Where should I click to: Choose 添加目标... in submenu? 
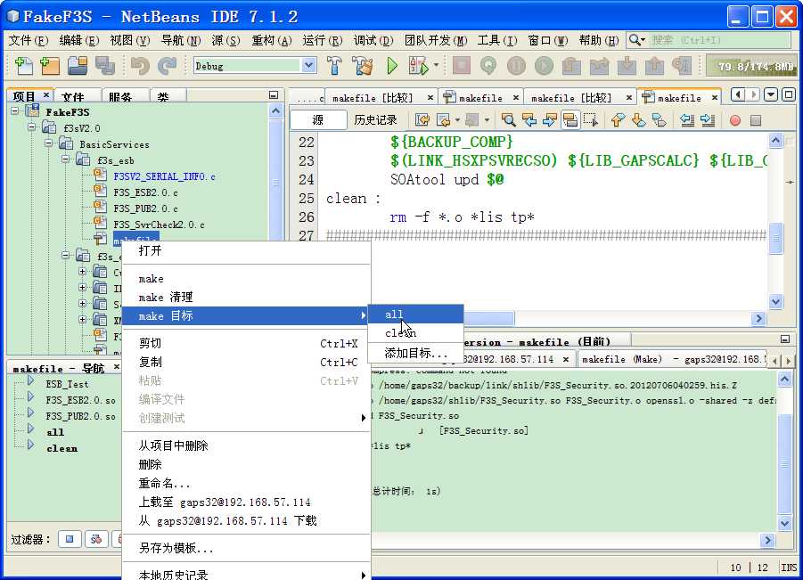(x=415, y=353)
